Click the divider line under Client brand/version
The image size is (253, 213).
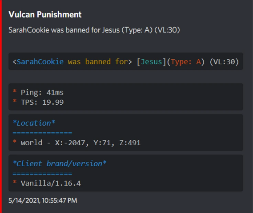tap(42, 174)
